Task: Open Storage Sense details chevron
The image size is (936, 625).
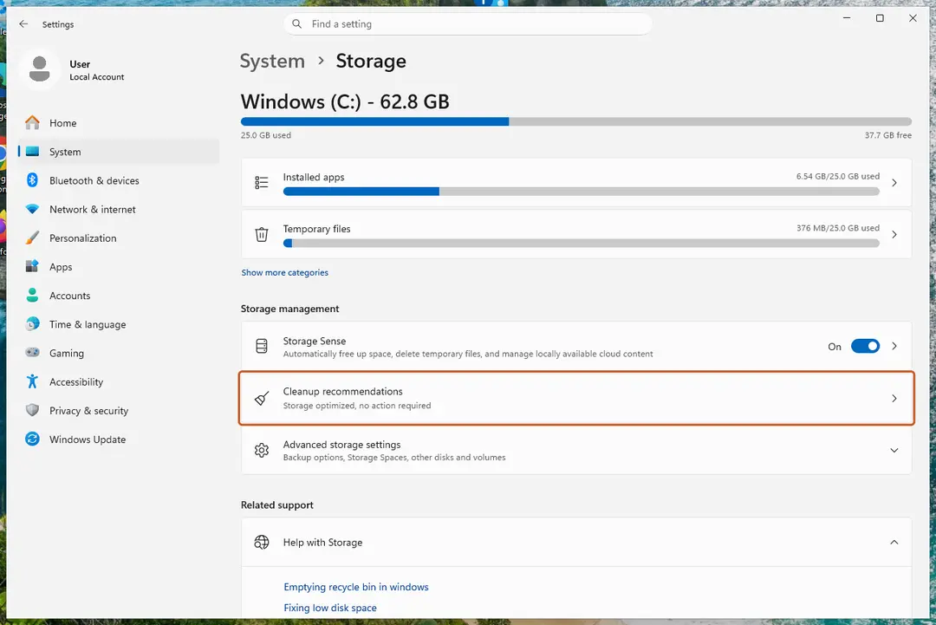Action: [x=894, y=346]
